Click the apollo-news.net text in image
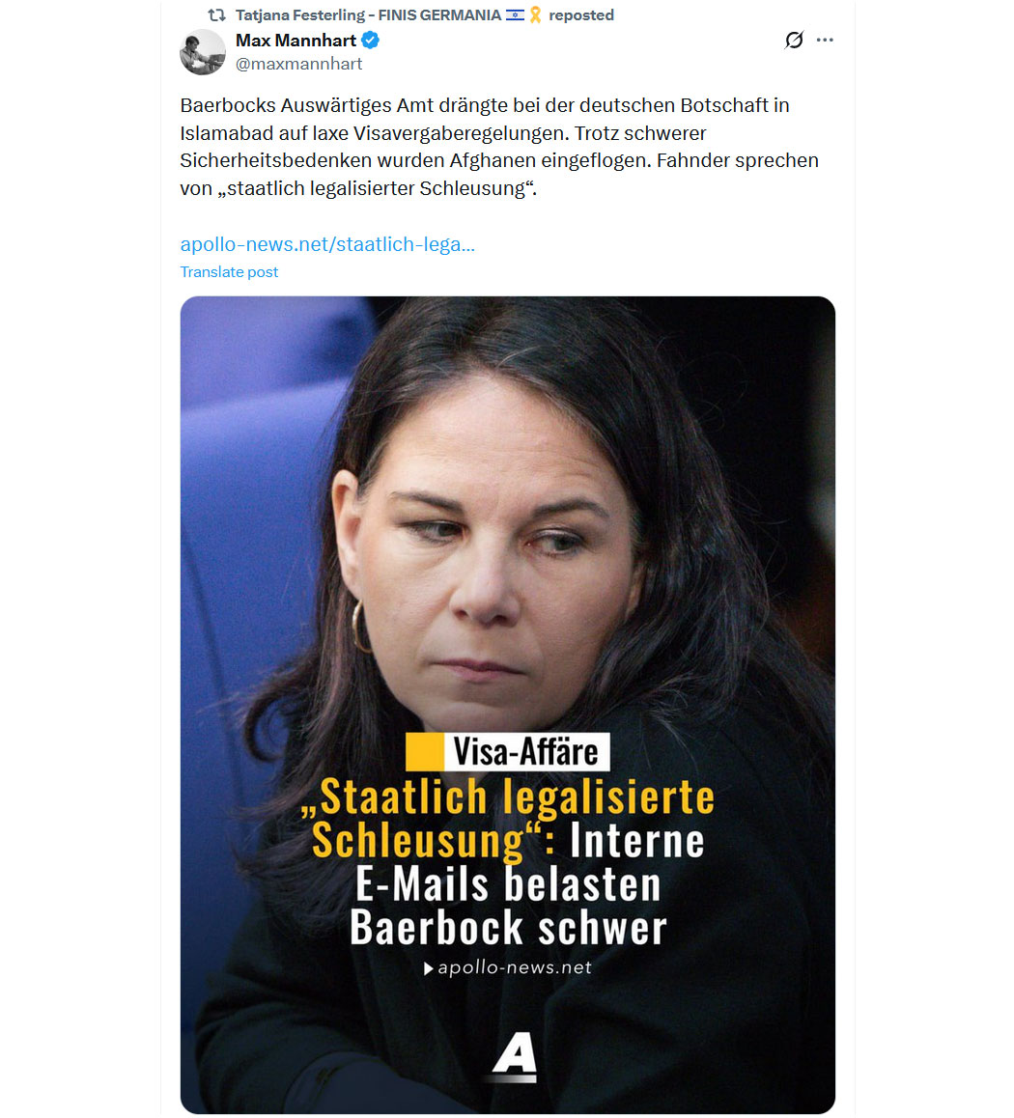Viewport: 1014px width, 1118px height. point(515,967)
